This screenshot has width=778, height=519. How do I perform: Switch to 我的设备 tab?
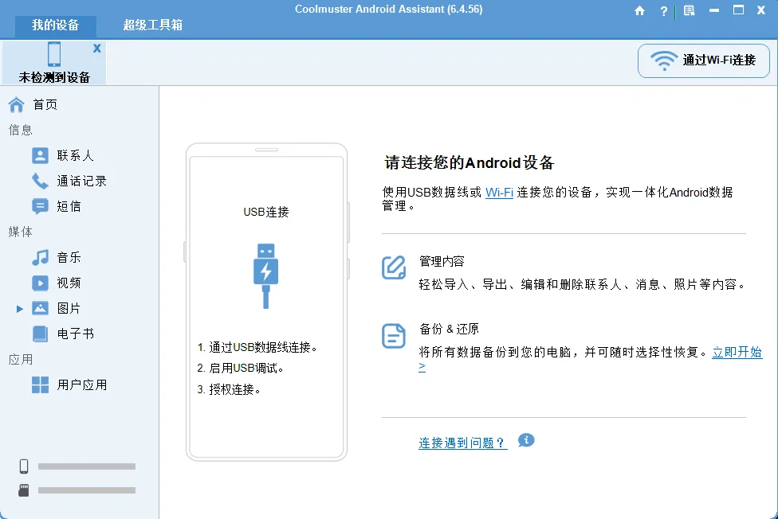click(56, 25)
